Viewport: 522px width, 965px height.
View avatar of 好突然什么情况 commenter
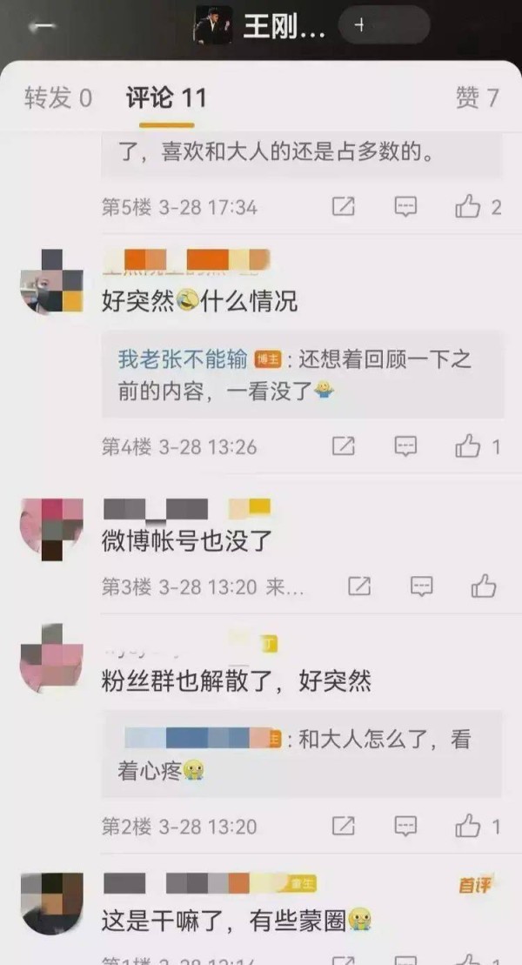pyautogui.click(x=51, y=281)
